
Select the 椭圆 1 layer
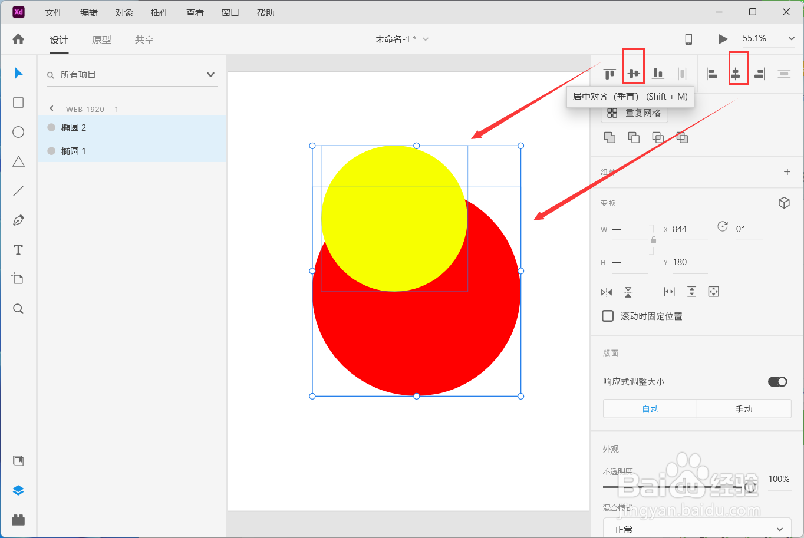pyautogui.click(x=132, y=151)
